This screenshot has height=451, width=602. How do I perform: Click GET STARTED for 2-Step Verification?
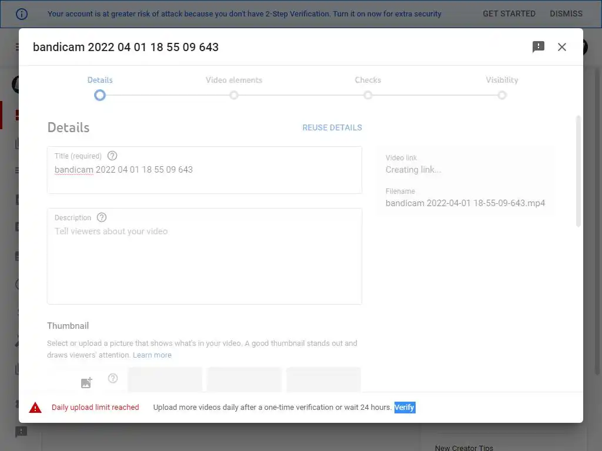509,14
